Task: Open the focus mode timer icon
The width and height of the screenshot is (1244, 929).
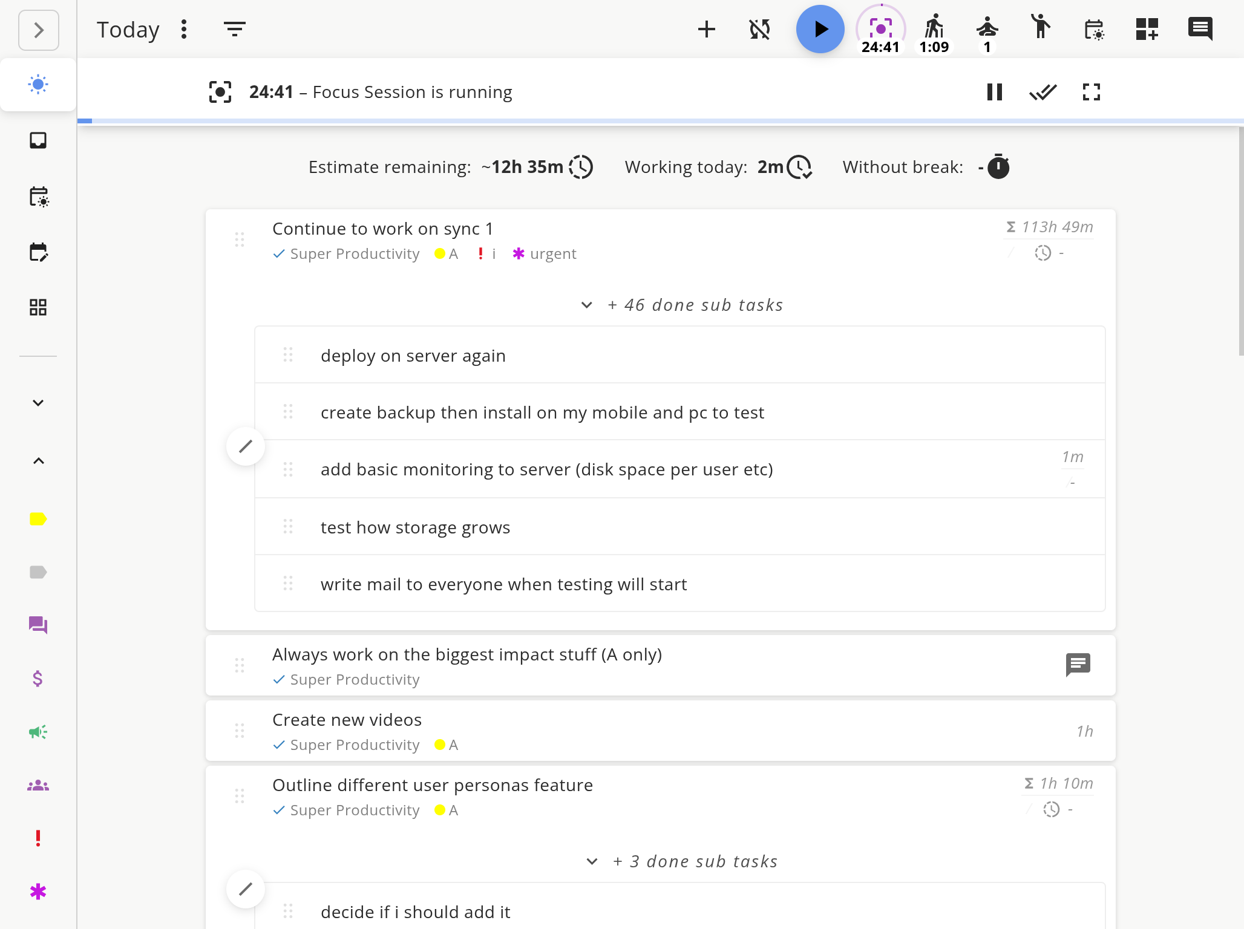Action: click(x=880, y=29)
